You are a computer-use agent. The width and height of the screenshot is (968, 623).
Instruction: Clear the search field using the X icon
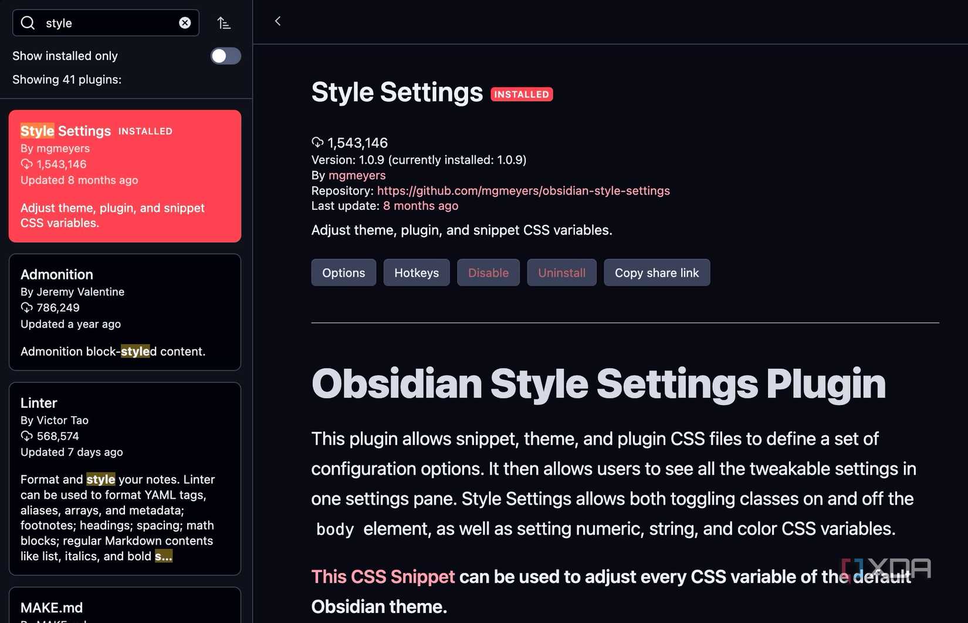click(x=185, y=22)
